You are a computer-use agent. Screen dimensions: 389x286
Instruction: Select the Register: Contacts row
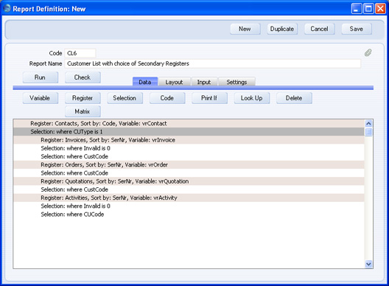(189, 123)
